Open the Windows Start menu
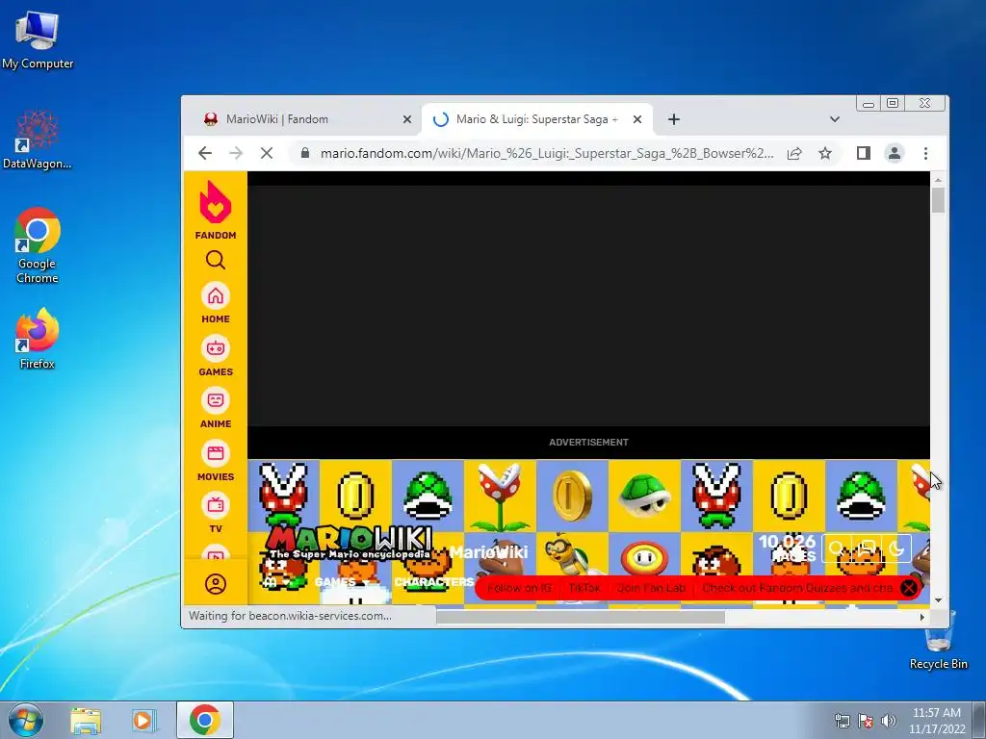986x739 pixels. pyautogui.click(x=26, y=720)
